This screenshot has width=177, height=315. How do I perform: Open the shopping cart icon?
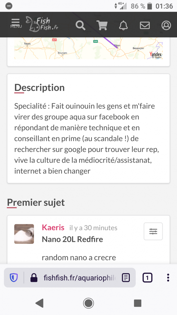(102, 25)
